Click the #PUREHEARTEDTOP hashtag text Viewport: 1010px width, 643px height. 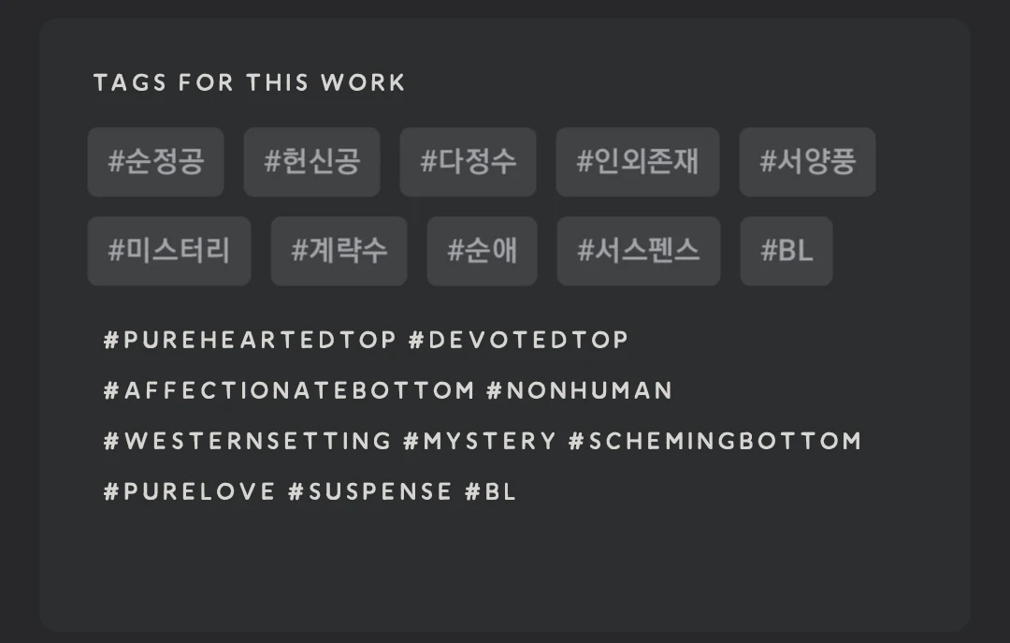coord(250,340)
